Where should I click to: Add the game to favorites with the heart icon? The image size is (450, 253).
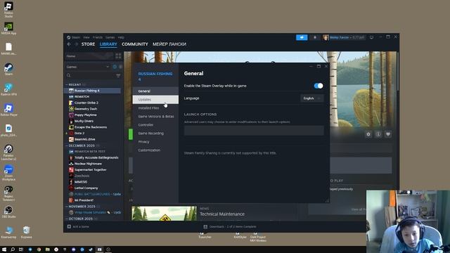388,134
